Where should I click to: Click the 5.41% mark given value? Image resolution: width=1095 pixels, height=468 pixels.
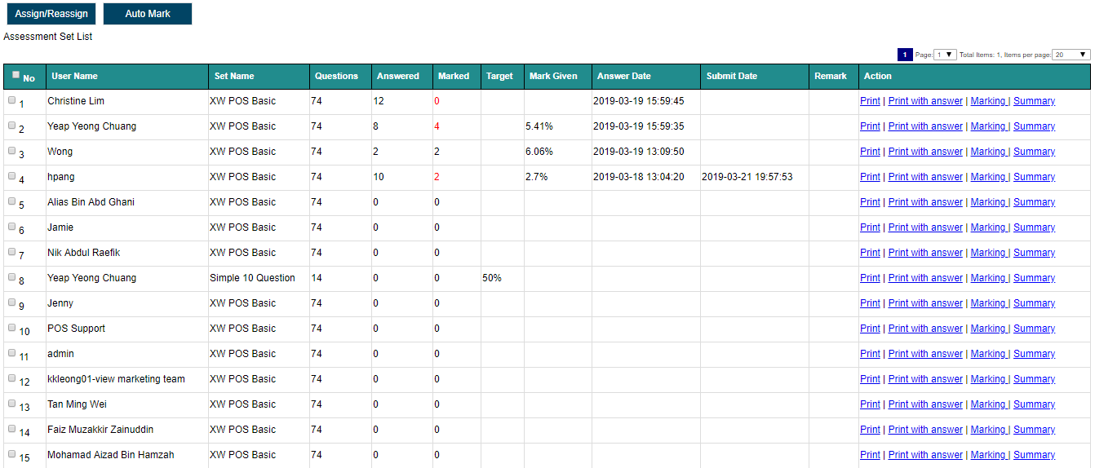click(x=539, y=126)
